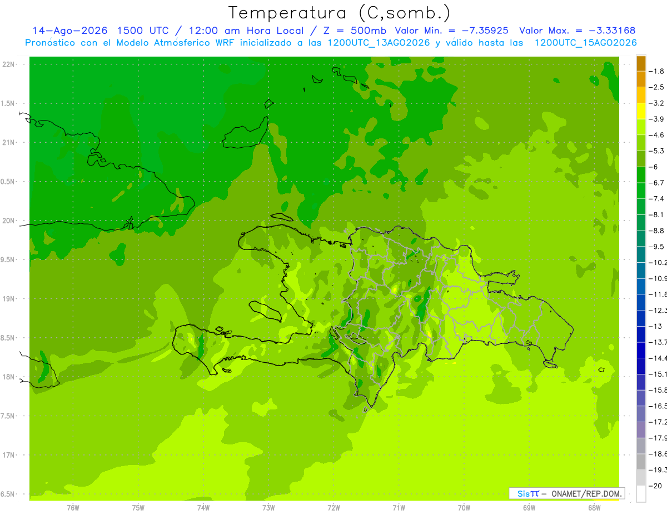Screen dimensions: 667x515
Task: Click the blue swatch between -11.6 and -12.3
Action: pyautogui.click(x=641, y=302)
